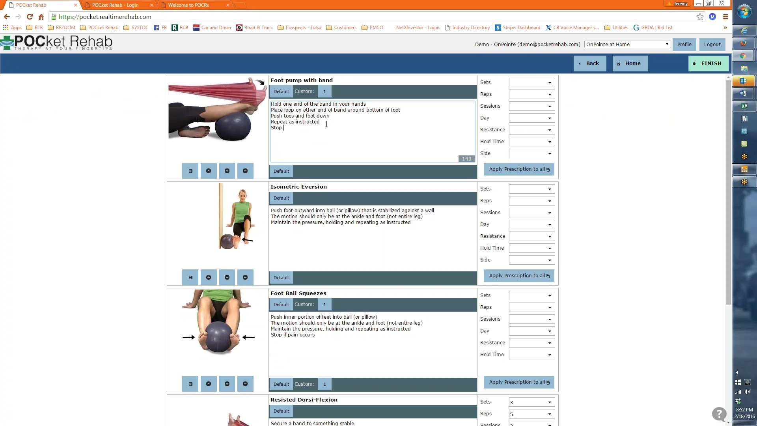Select top Custom 1 tab for Foot pump with band
This screenshot has width=757, height=426.
click(324, 92)
